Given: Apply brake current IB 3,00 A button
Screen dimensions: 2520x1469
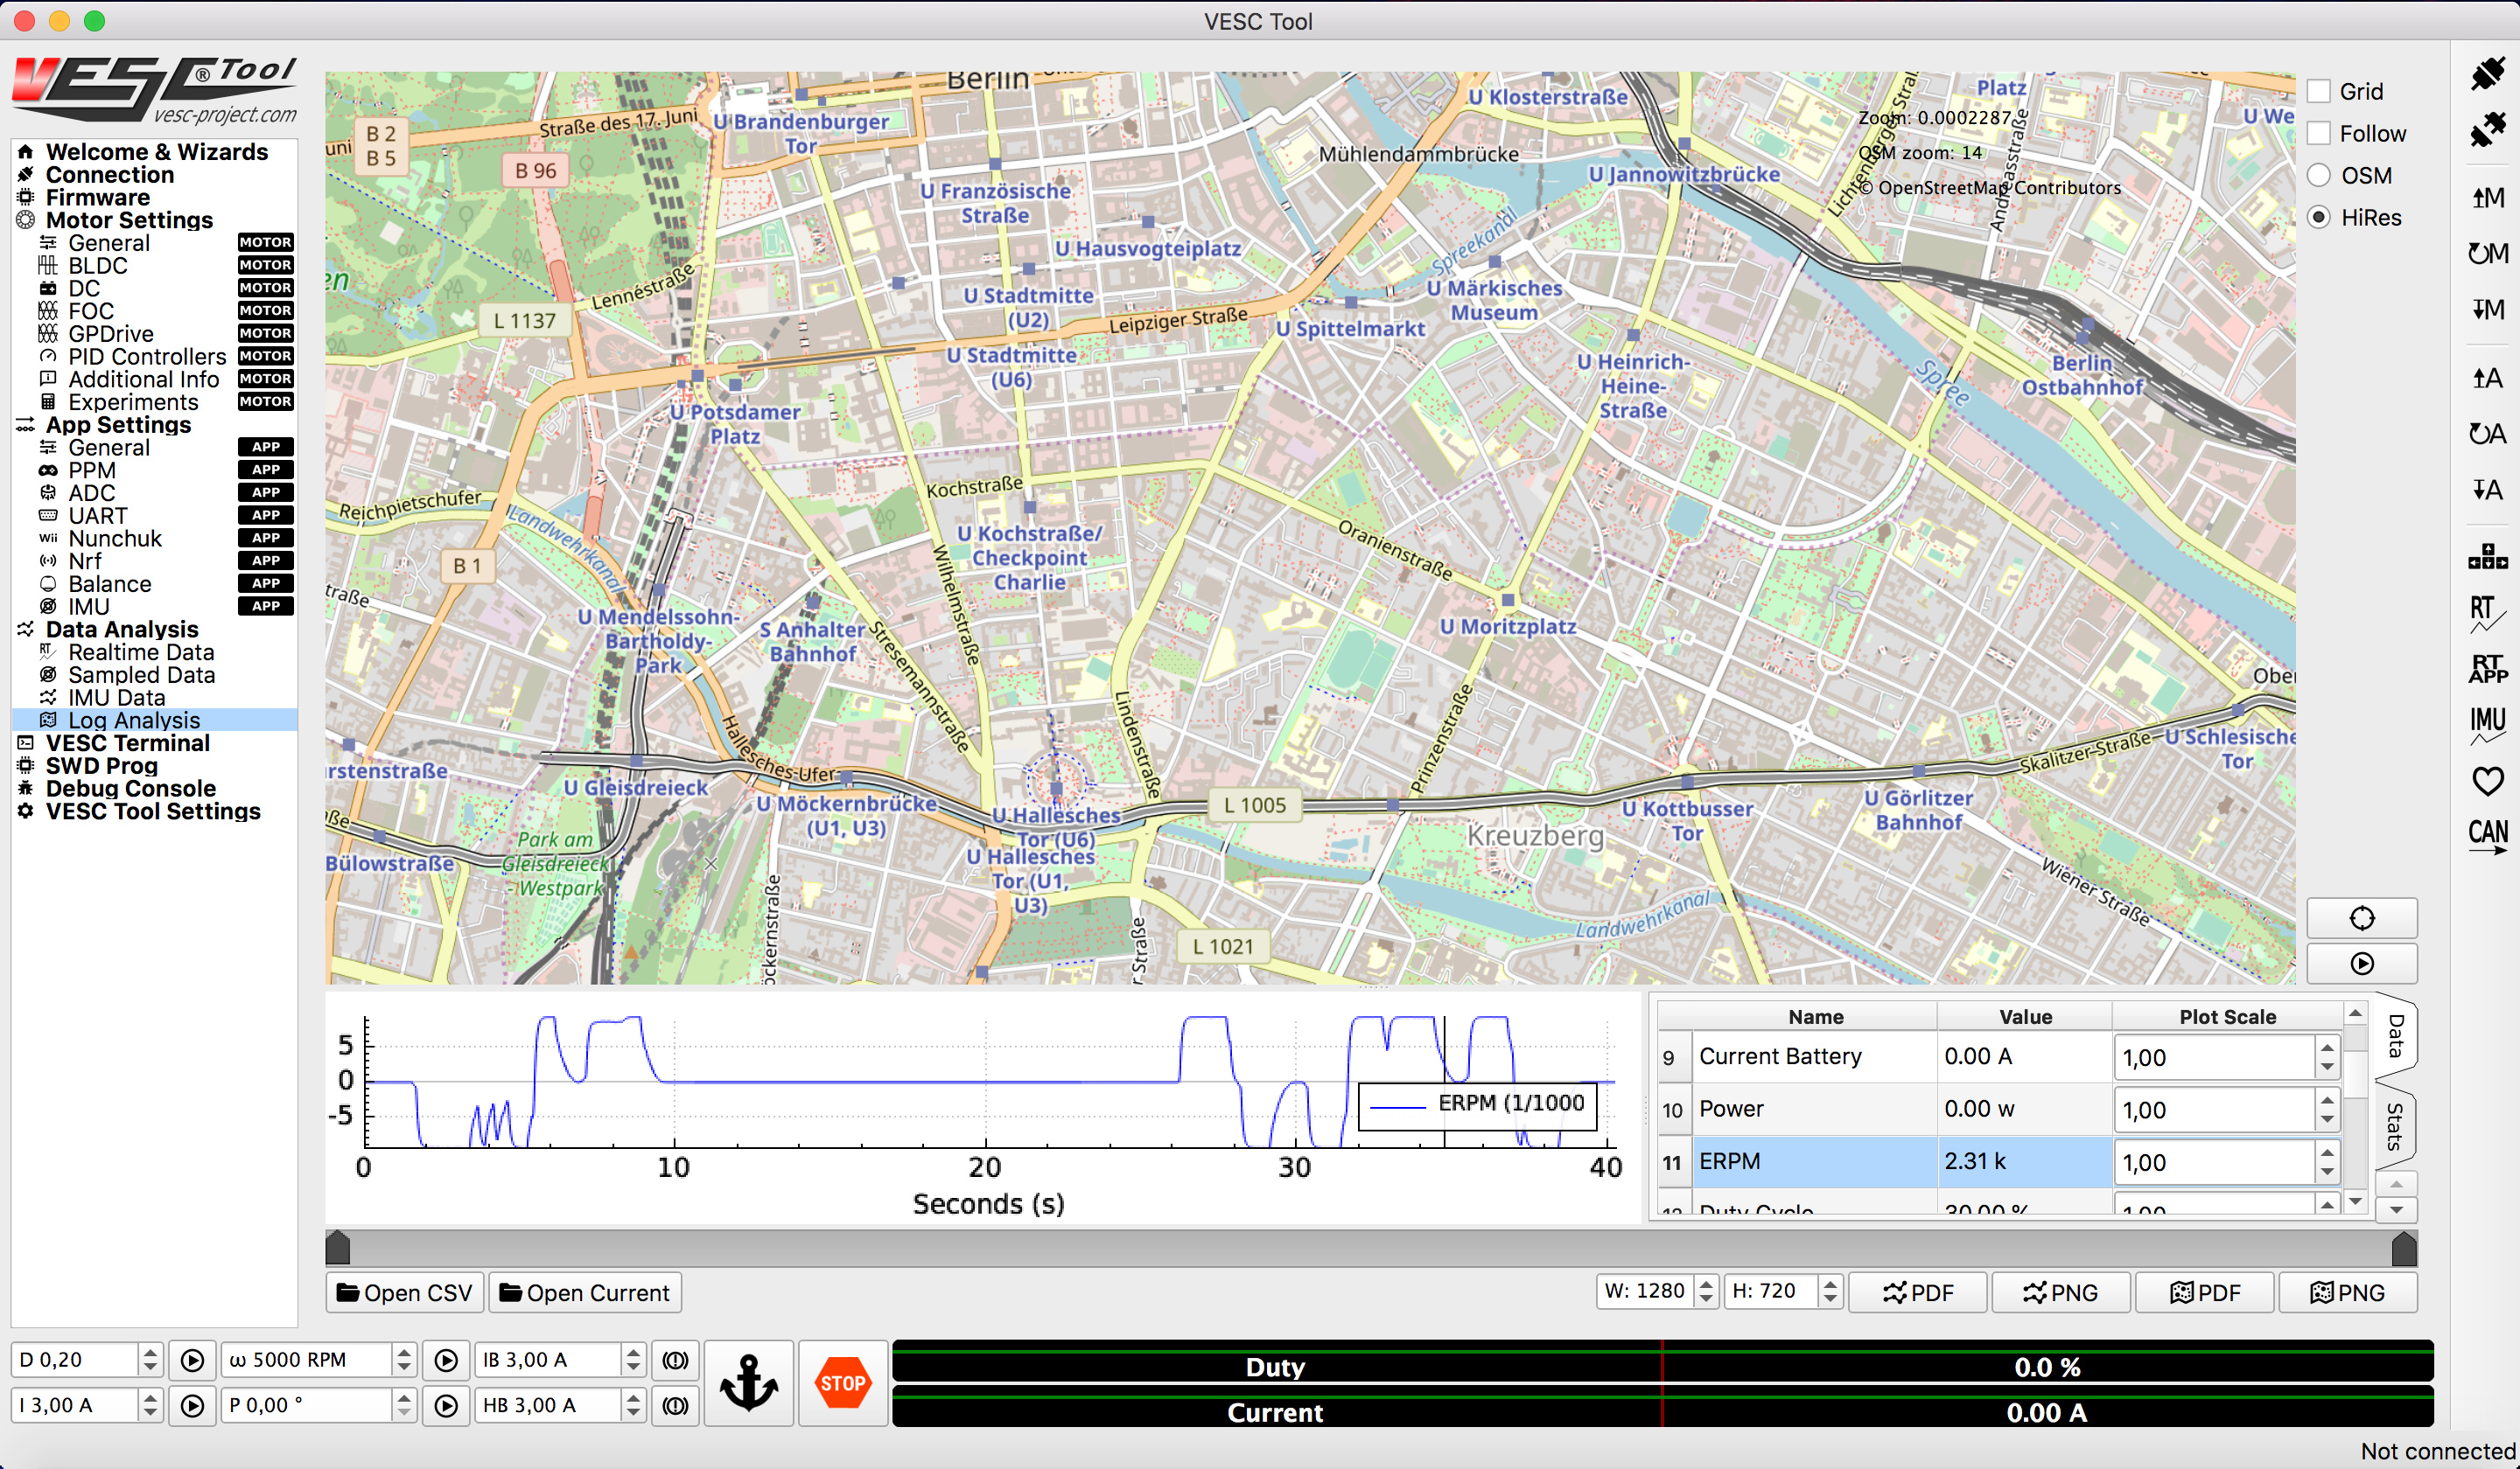Looking at the screenshot, I should [x=675, y=1360].
